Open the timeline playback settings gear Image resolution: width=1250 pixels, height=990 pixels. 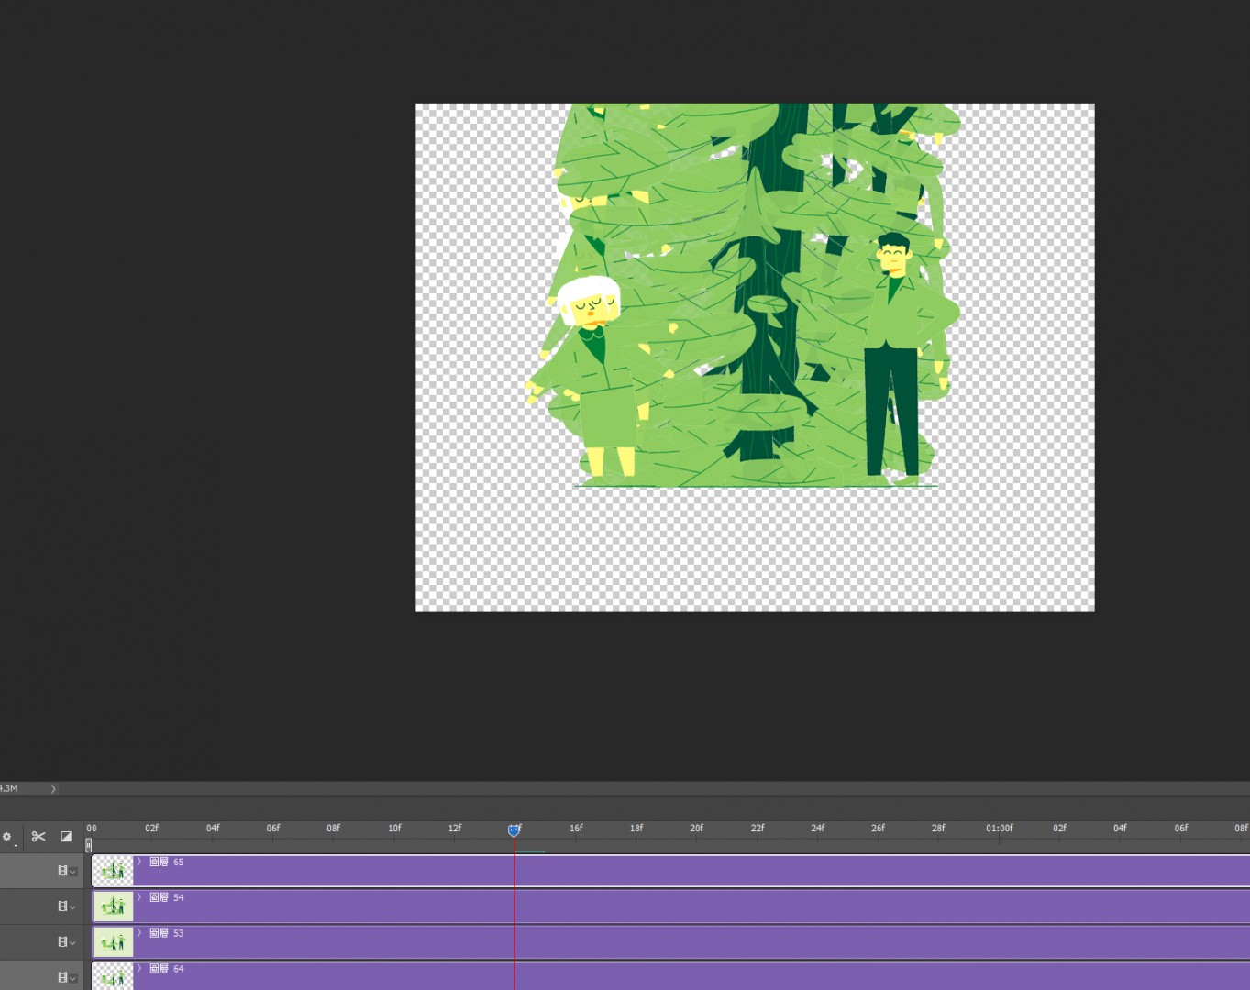[x=7, y=837]
